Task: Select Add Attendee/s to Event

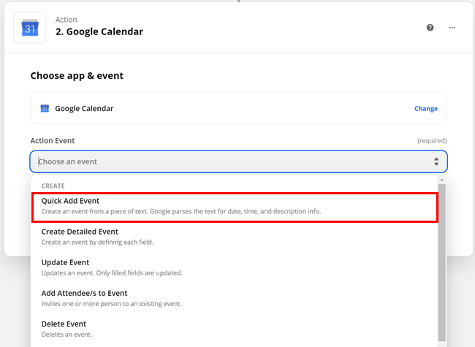Action: pos(235,298)
